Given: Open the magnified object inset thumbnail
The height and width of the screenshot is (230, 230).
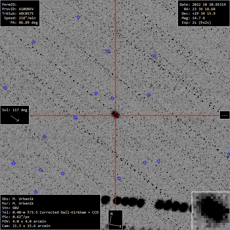Looking at the screenshot, I should pos(211,211).
